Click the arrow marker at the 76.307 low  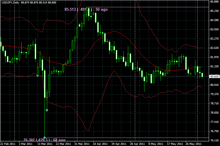click(45, 137)
